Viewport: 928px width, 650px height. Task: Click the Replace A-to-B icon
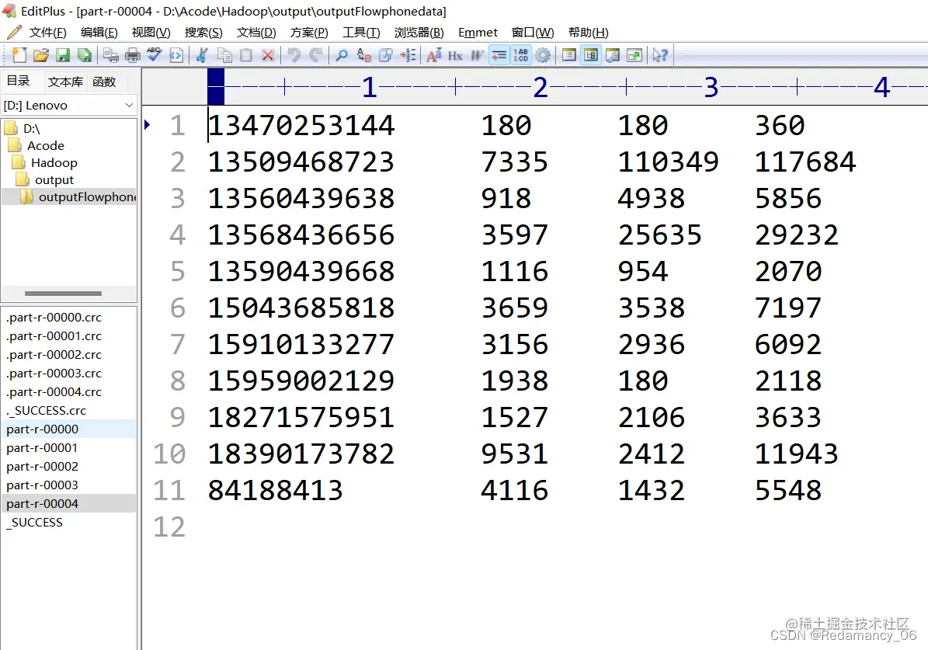coord(363,56)
